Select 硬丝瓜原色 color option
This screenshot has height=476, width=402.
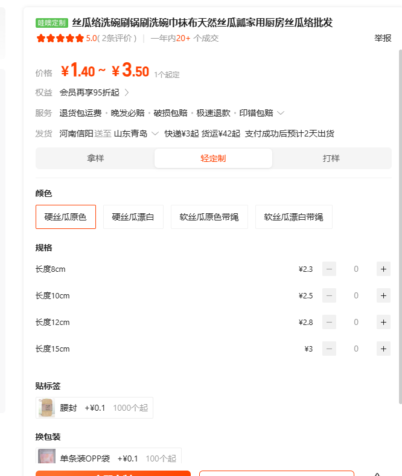[66, 217]
